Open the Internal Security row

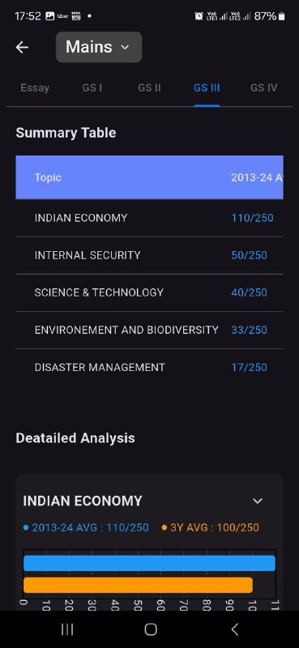pyautogui.click(x=149, y=255)
